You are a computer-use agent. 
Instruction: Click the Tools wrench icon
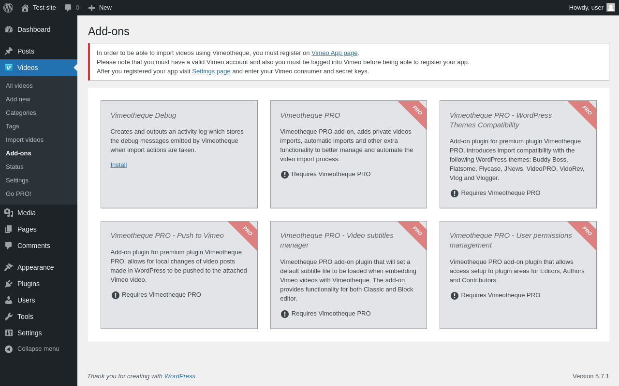(x=9, y=317)
